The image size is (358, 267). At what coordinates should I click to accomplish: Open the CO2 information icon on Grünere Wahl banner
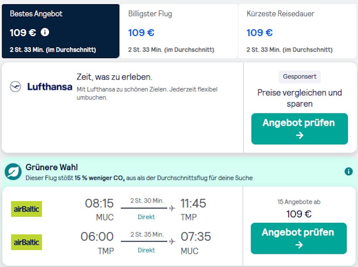tap(348, 171)
